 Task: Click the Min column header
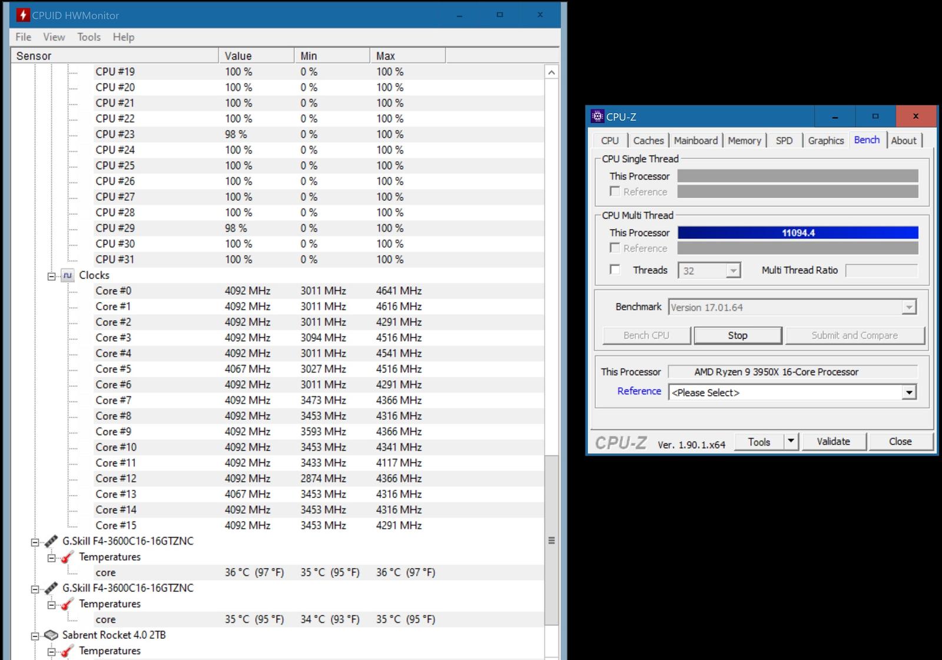(x=331, y=56)
